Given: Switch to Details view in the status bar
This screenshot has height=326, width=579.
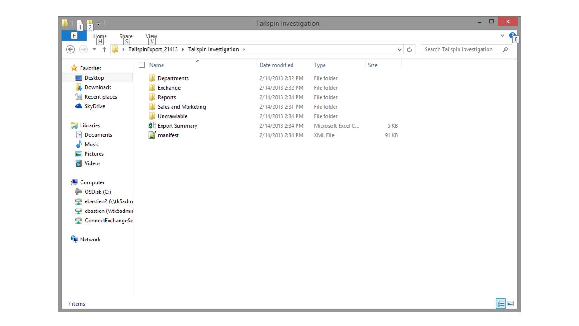Looking at the screenshot, I should pos(501,304).
